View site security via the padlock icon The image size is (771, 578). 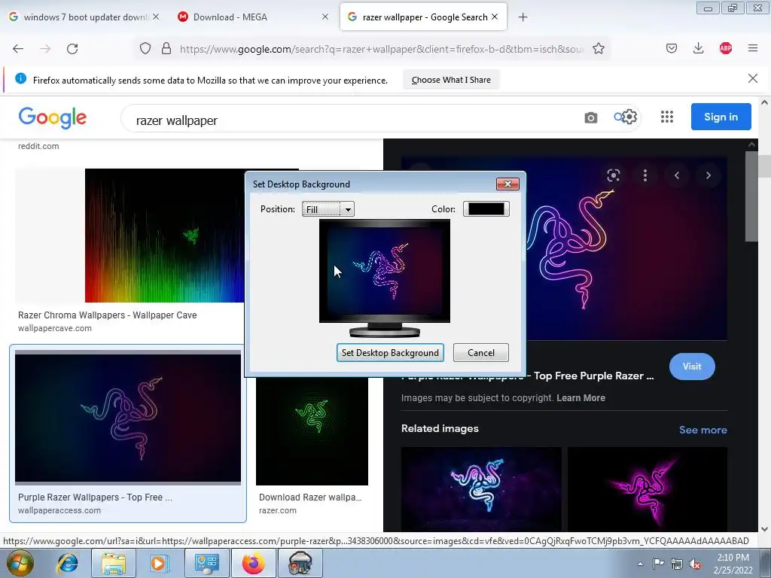tap(166, 48)
